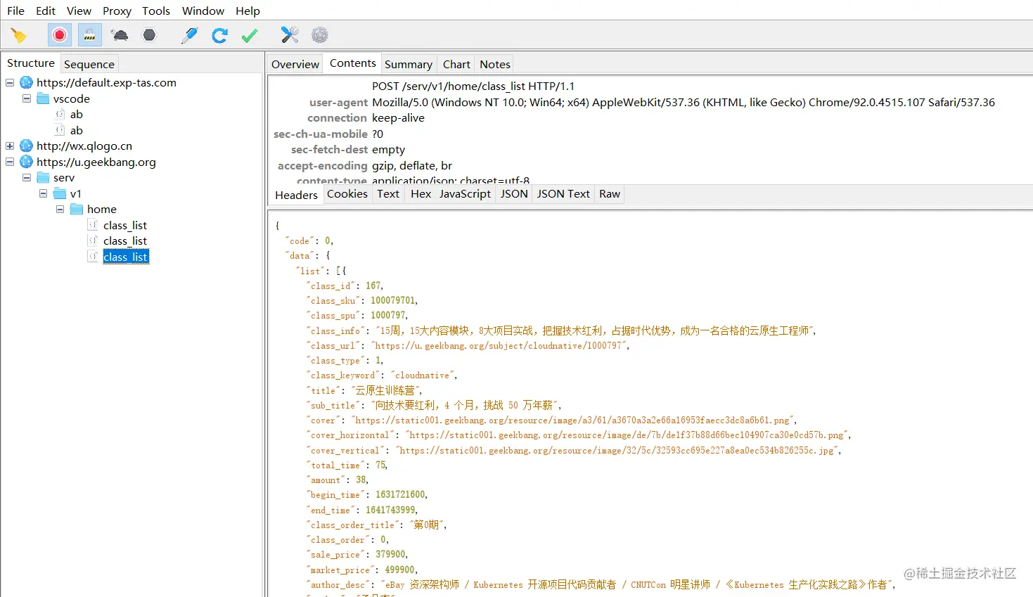View the Cookies tab
The image size is (1033, 597).
pos(347,194)
